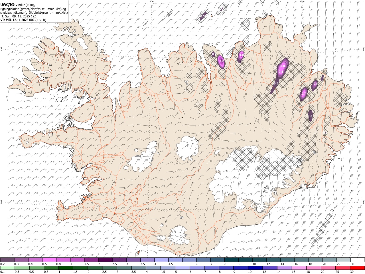Screen dimensions: 365x274
Task: Click the "slydda/snjókoma" legend description line
Action: pyautogui.click(x=34, y=13)
